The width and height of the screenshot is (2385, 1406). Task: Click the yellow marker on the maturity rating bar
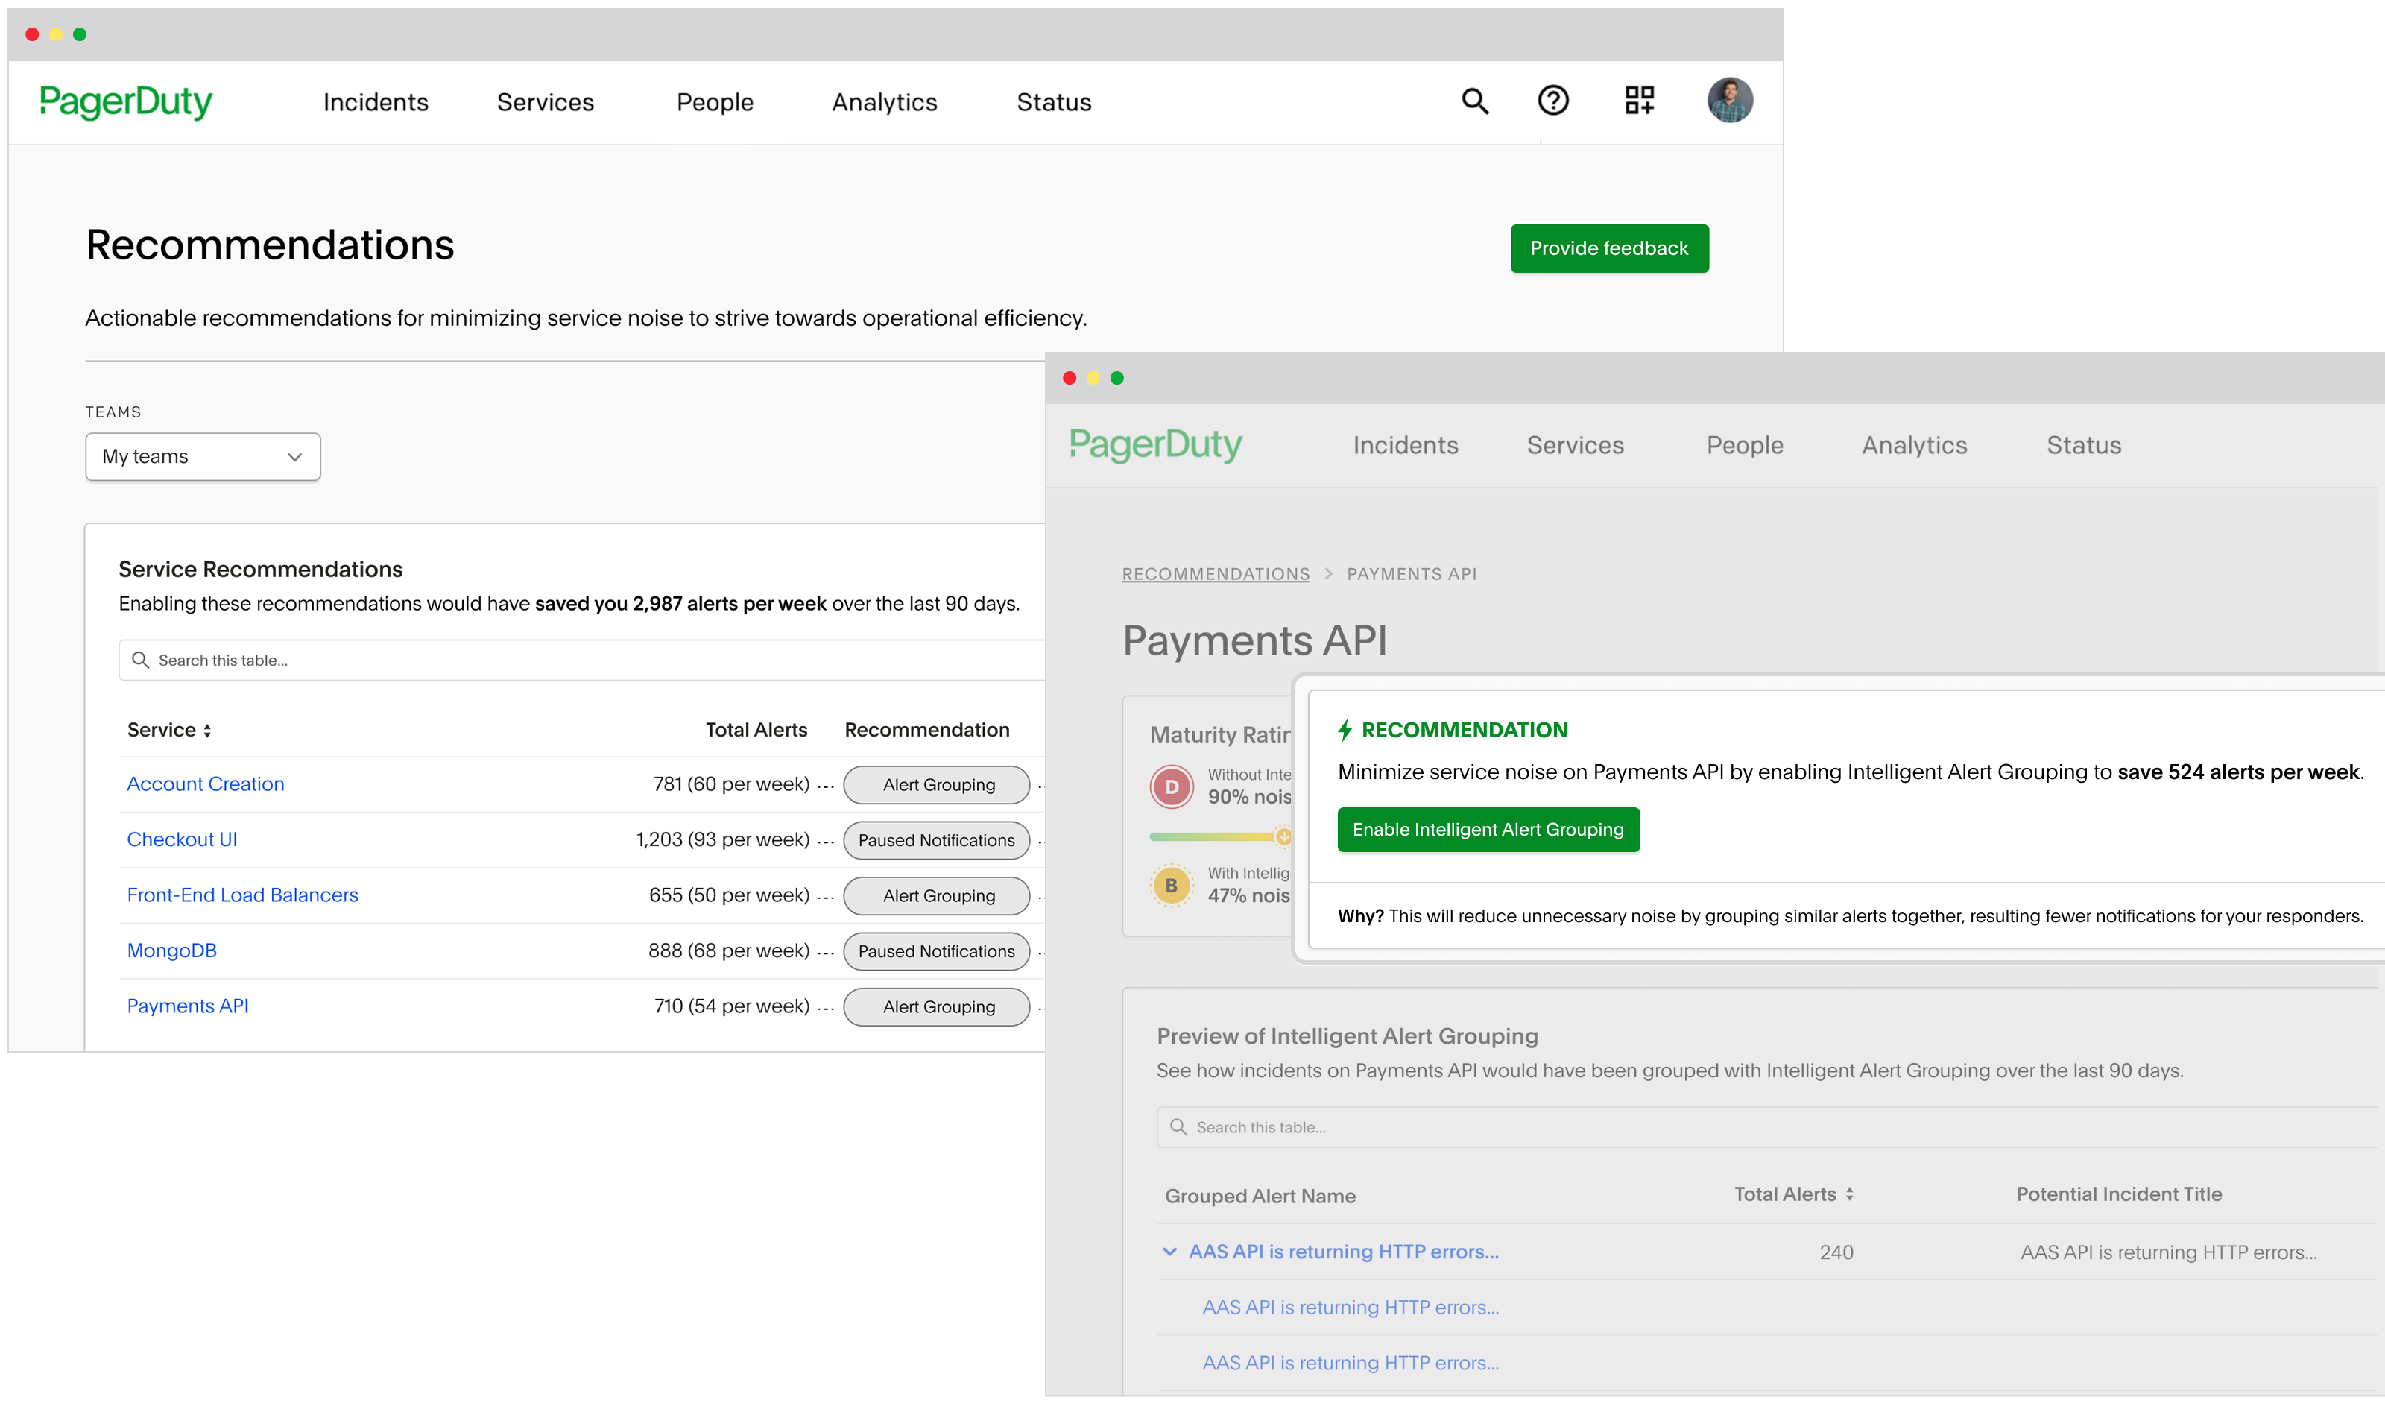(x=1283, y=836)
